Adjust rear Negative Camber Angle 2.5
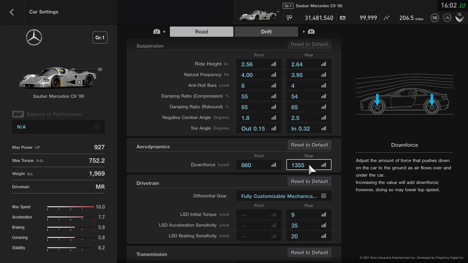The width and height of the screenshot is (468, 263). point(309,118)
